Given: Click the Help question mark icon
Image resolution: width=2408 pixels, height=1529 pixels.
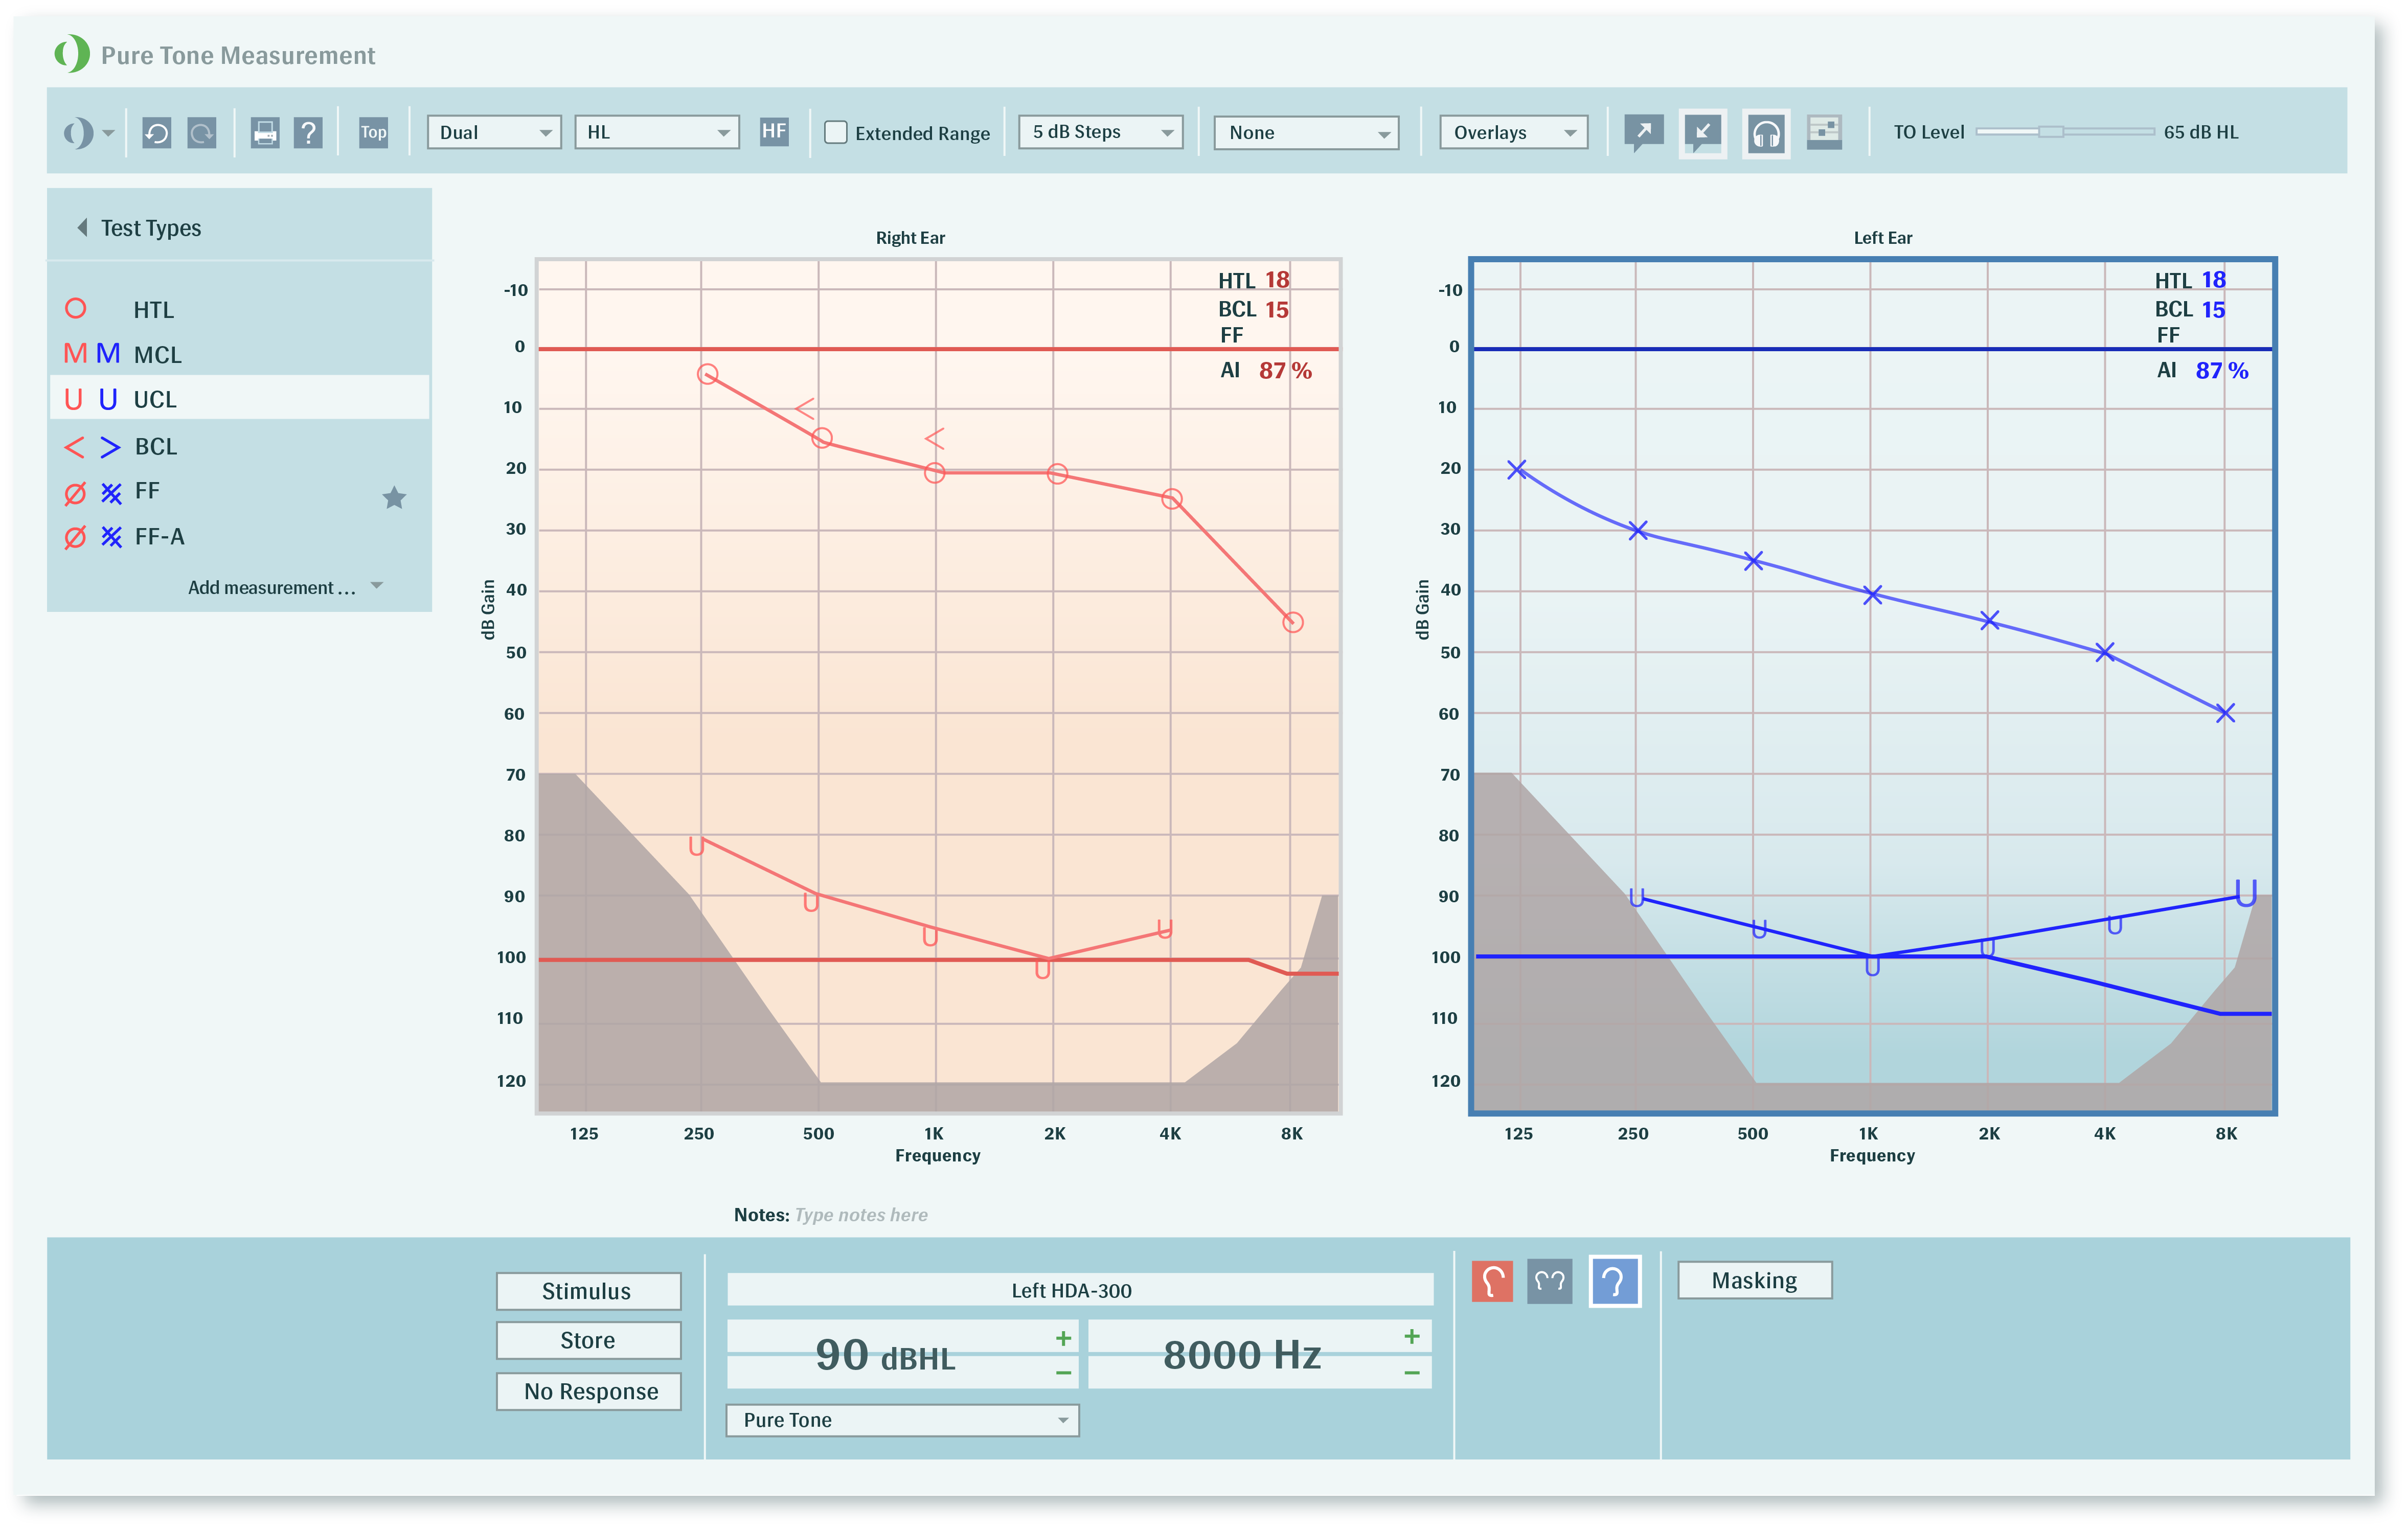Looking at the screenshot, I should [309, 132].
